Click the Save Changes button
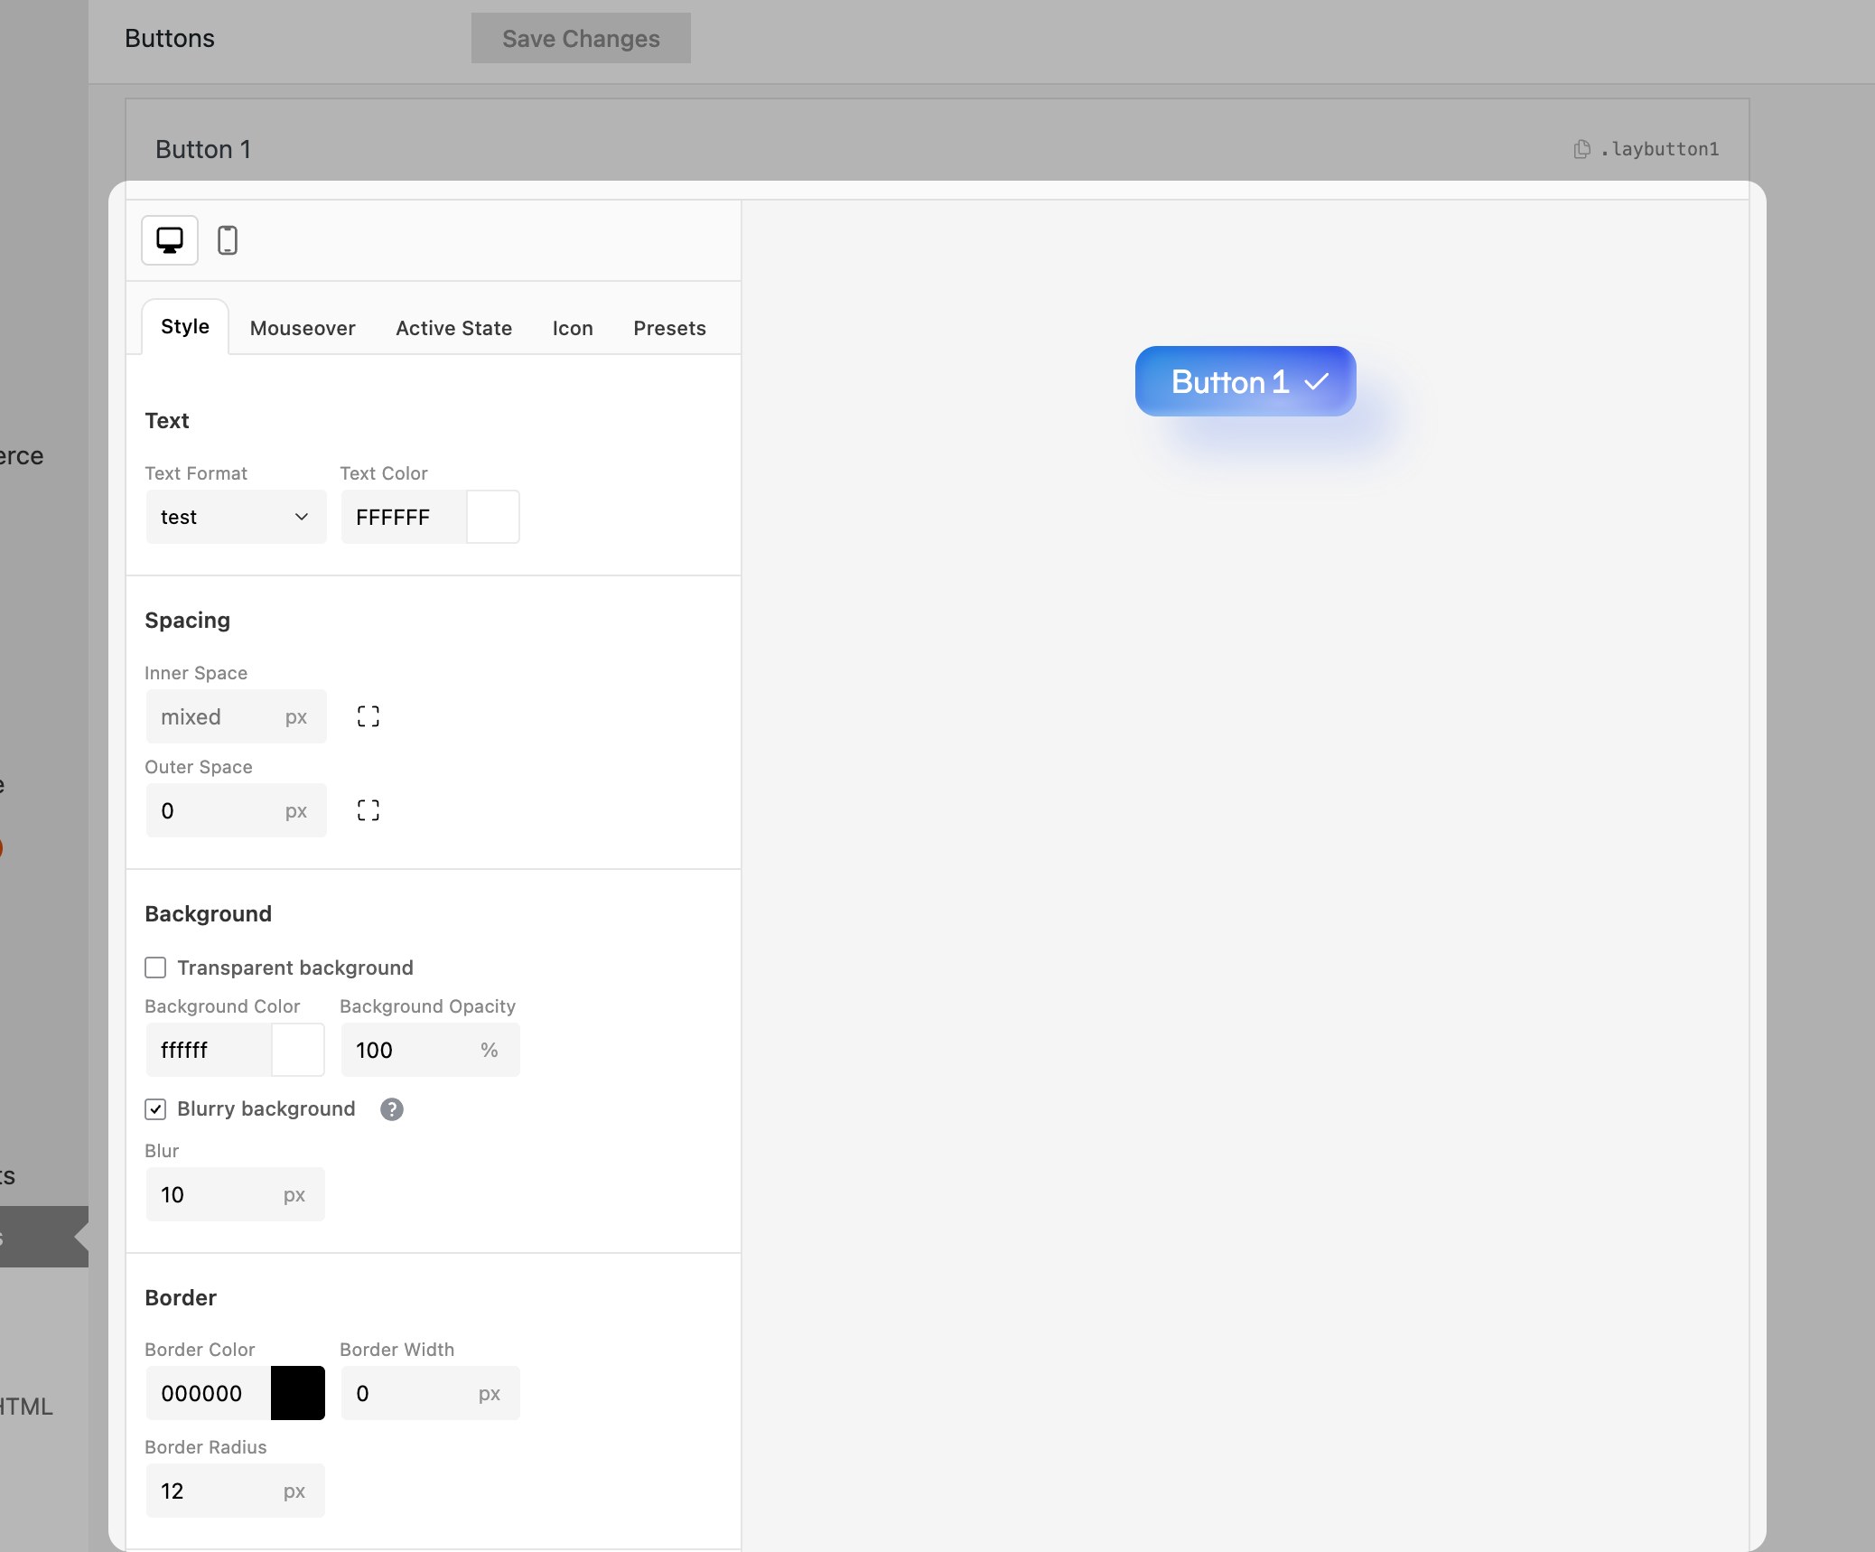The width and height of the screenshot is (1875, 1552). pos(581,38)
